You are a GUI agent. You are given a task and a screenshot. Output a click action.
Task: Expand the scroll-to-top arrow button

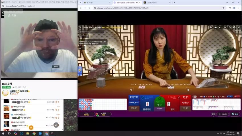[x=56, y=125]
